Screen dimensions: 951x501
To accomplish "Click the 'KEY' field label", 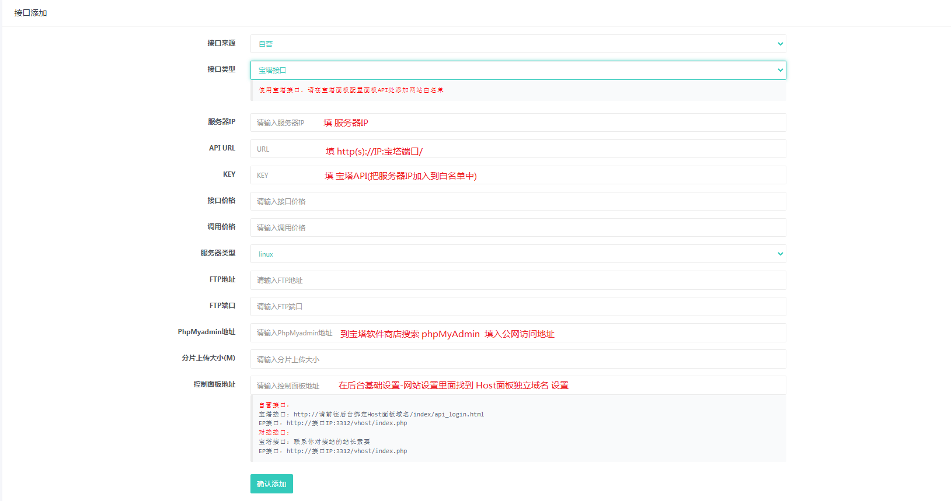I will click(x=229, y=174).
